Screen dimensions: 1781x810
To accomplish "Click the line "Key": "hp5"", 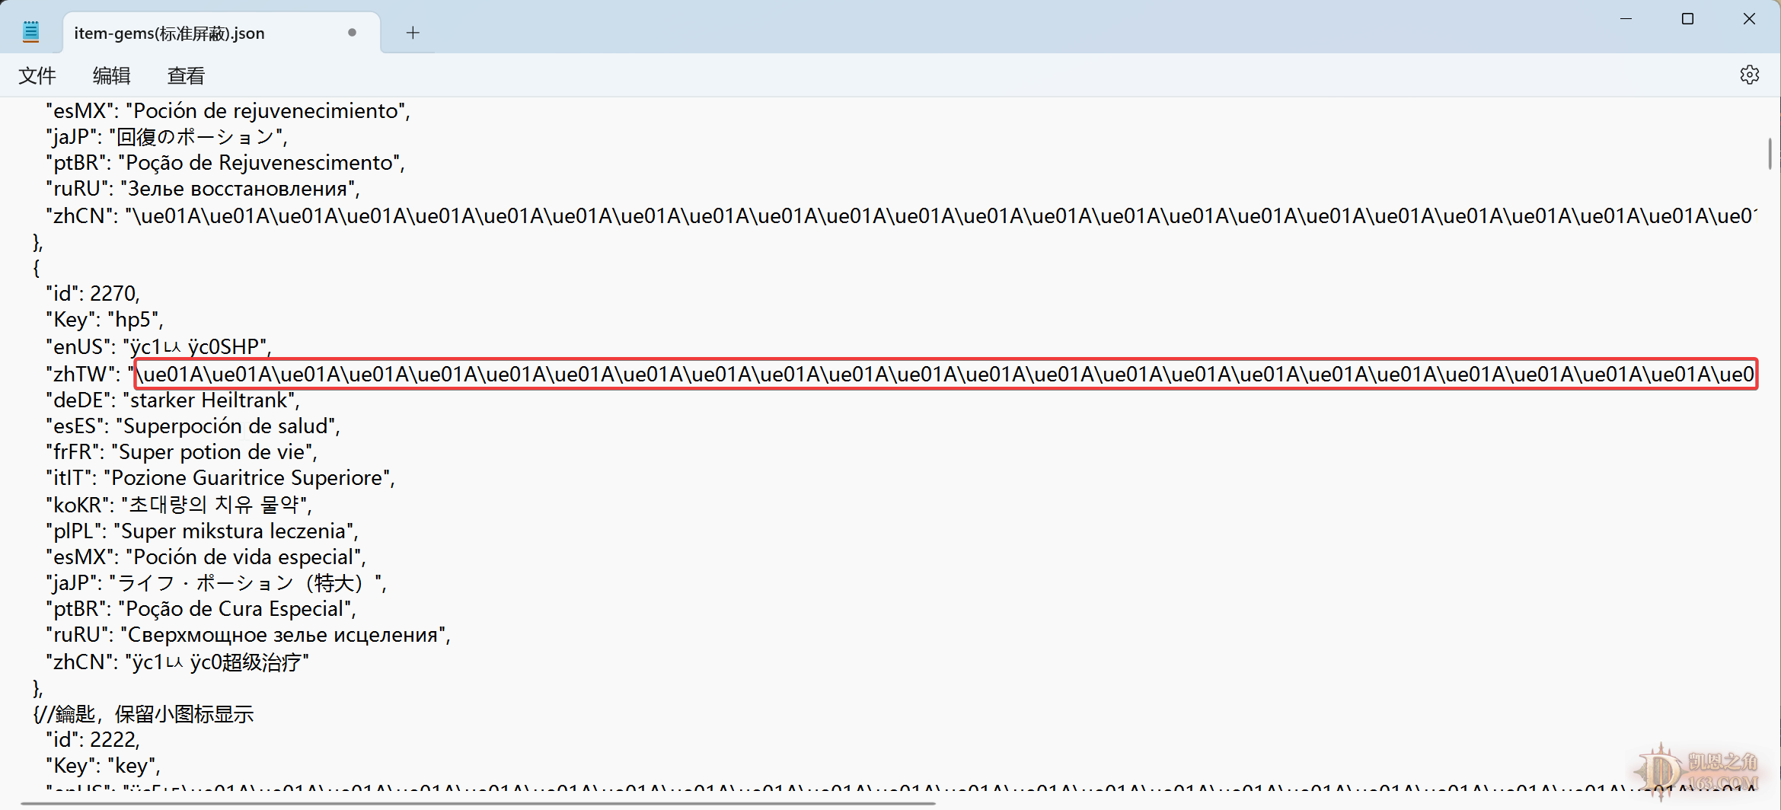I will tap(104, 320).
